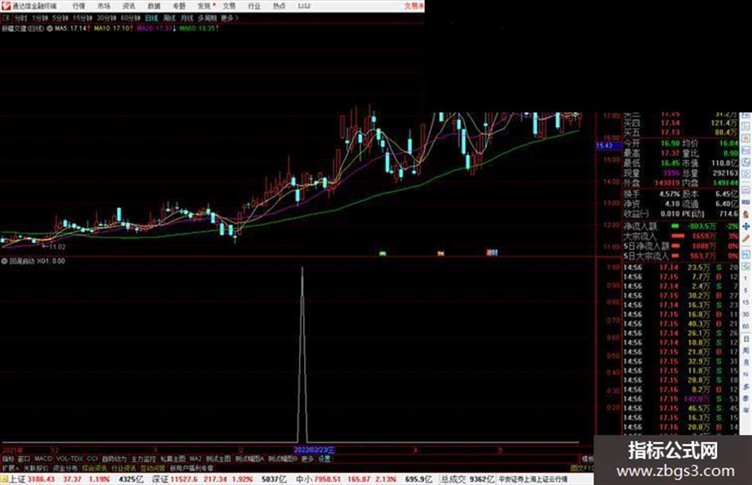Click the 通达信 app logo icon

point(6,6)
